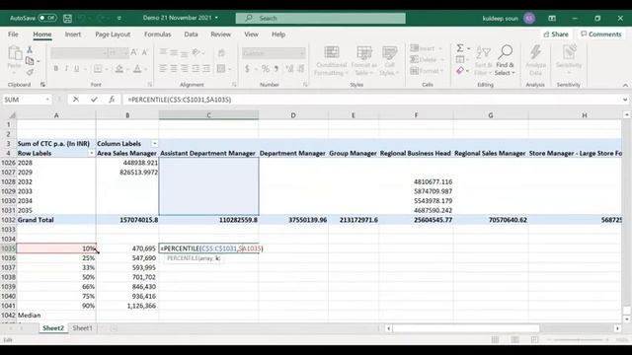Switch to the Review tab
Screen dimensions: 632x355
221,35
